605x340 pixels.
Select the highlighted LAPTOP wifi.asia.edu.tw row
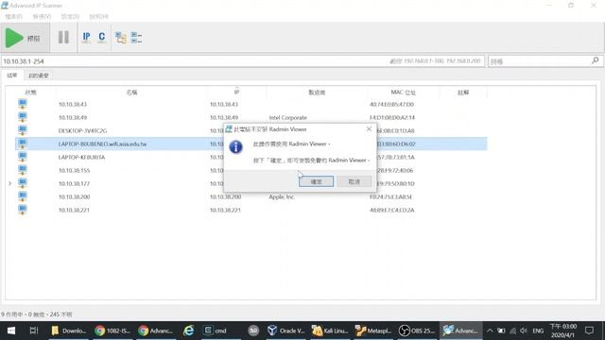pos(251,144)
